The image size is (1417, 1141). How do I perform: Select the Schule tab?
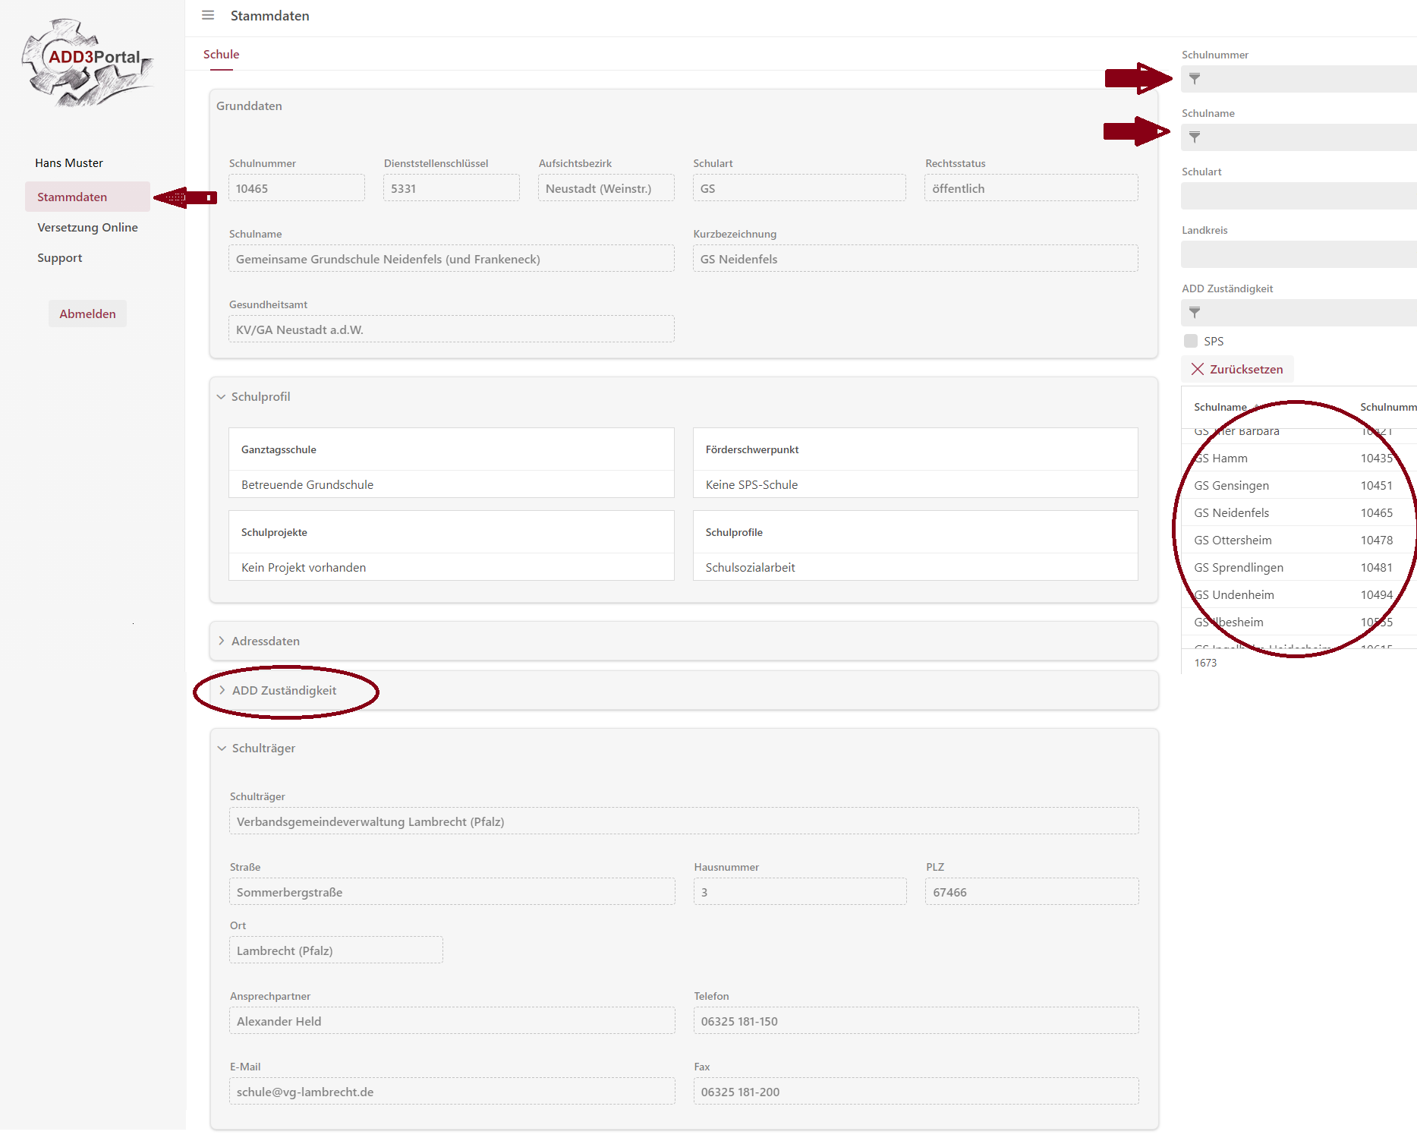(221, 55)
